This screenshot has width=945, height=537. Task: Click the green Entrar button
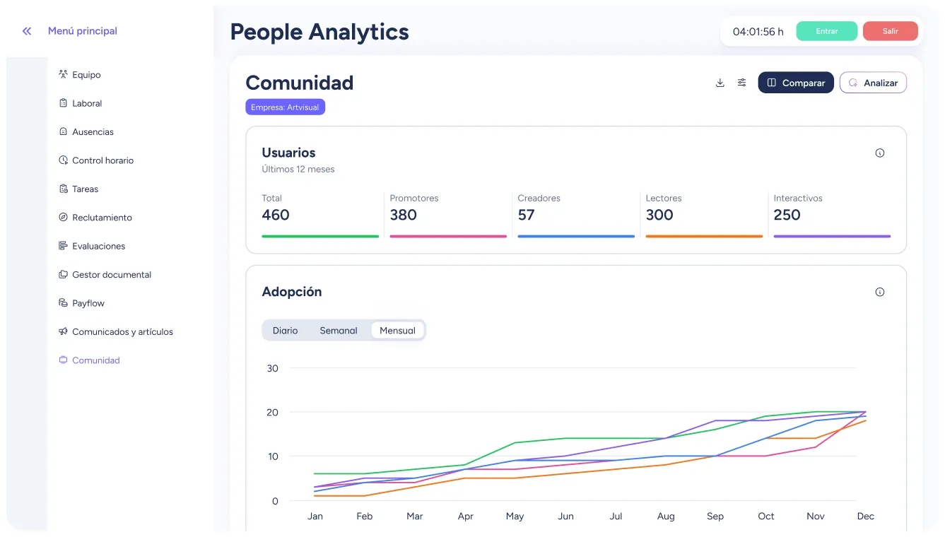[x=826, y=31]
